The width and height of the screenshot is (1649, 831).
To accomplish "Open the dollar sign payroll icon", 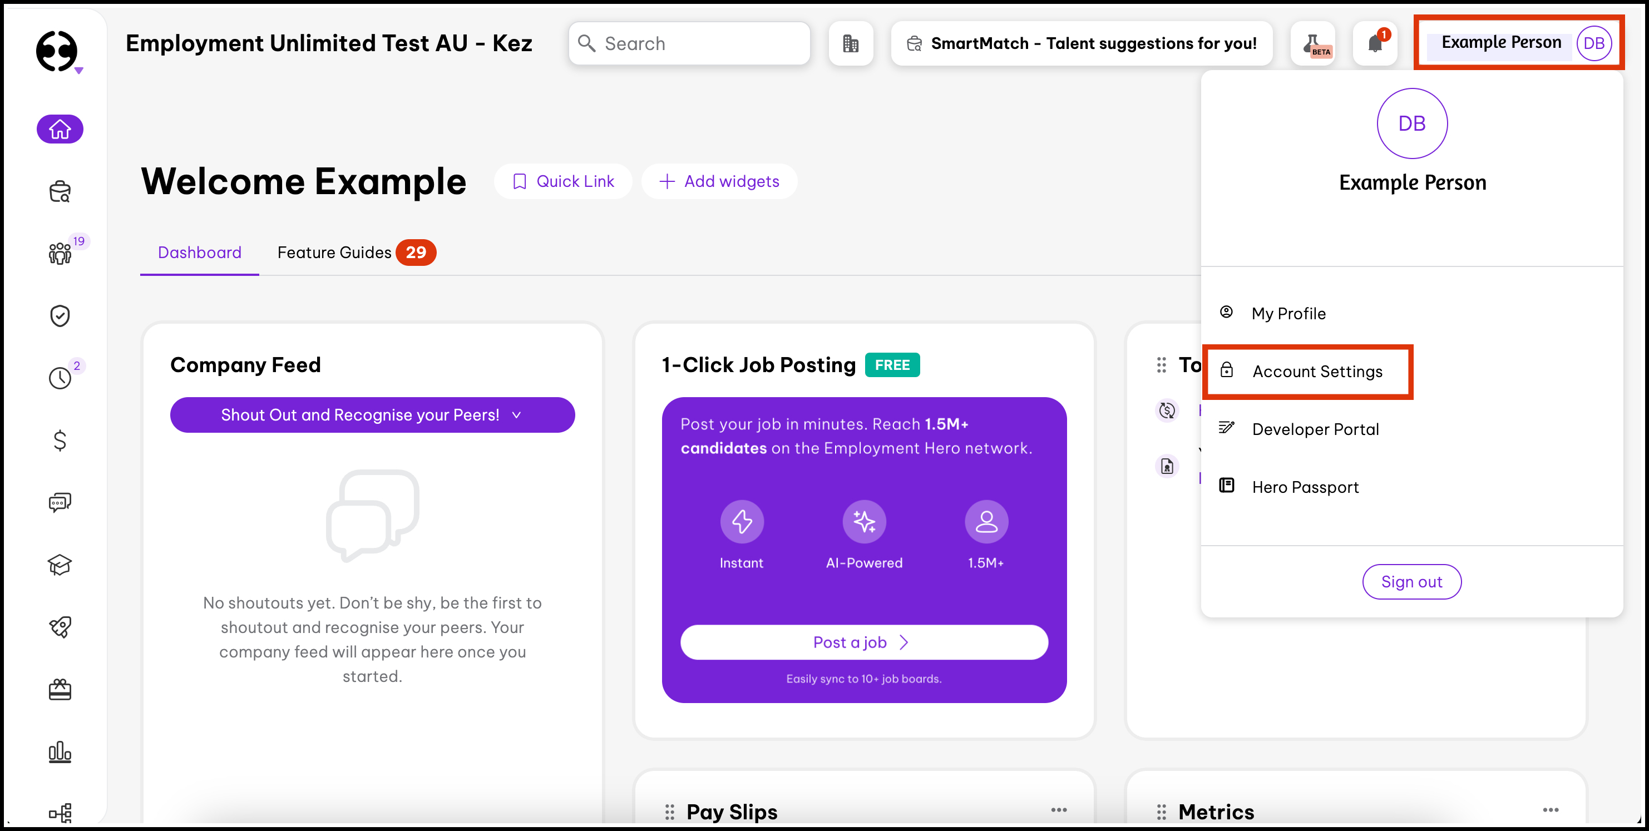I will [60, 440].
